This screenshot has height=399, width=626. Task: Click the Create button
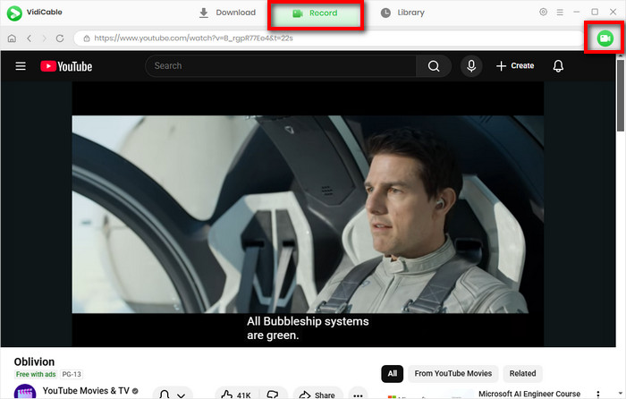pos(515,66)
